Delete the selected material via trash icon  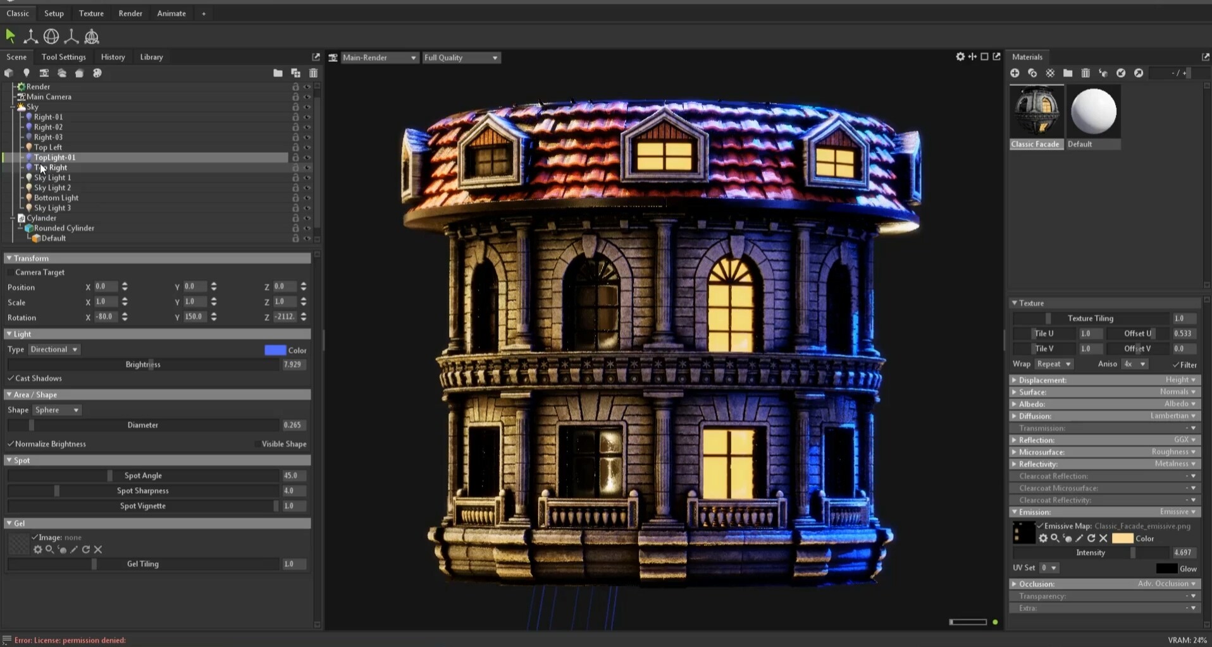coord(1085,73)
